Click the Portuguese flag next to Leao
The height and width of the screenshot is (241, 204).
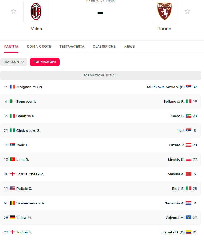(12, 160)
